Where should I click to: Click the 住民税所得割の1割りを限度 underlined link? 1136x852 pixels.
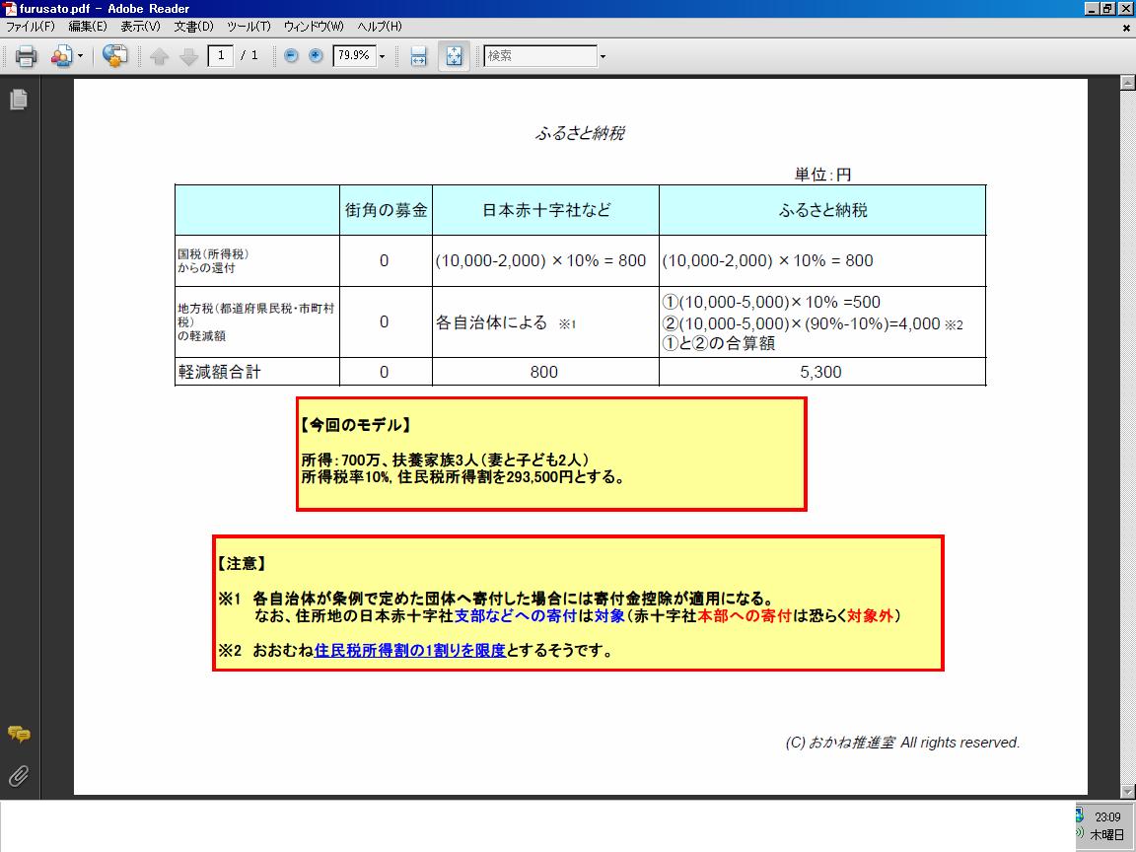[x=410, y=651]
